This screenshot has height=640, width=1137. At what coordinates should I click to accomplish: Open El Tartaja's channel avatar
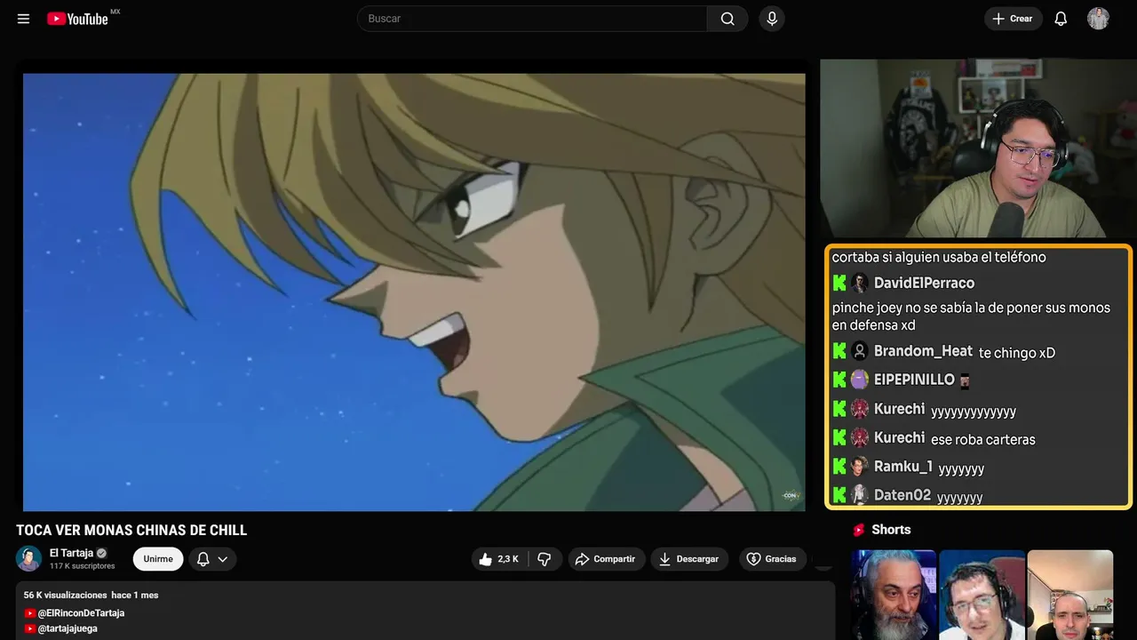click(x=28, y=558)
